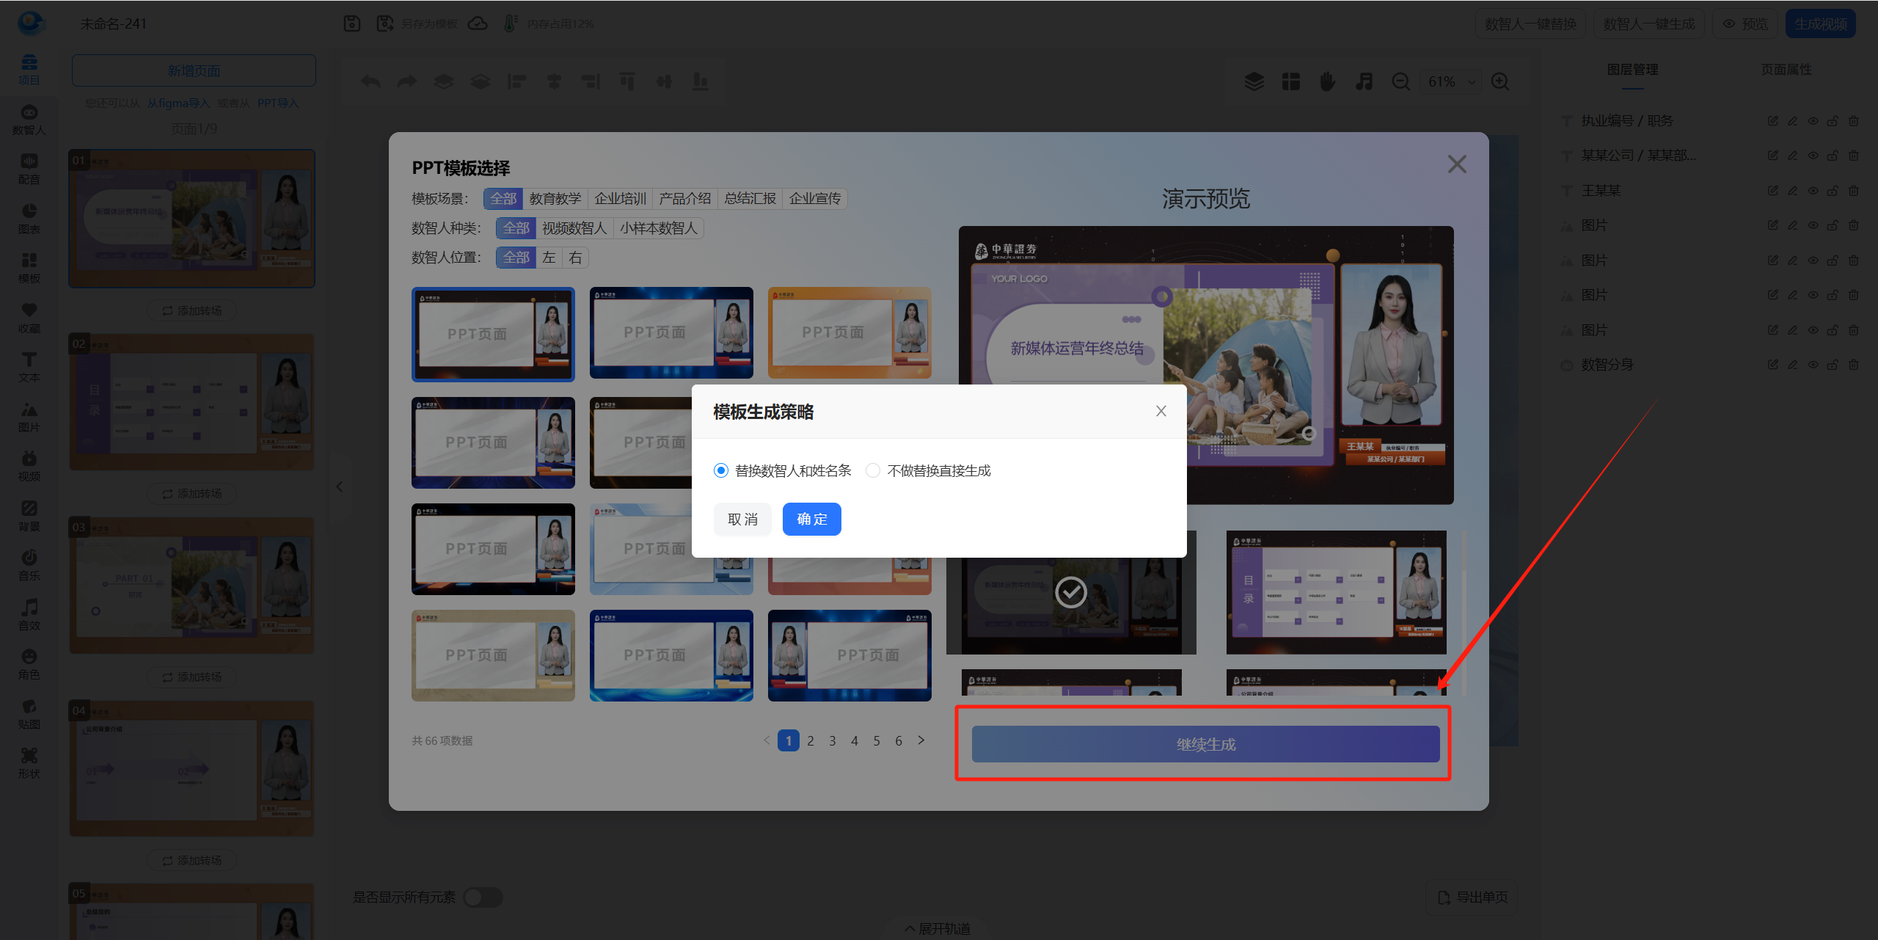Select the hand pan tool icon
Viewport: 1878px width, 940px height.
pos(1327,81)
